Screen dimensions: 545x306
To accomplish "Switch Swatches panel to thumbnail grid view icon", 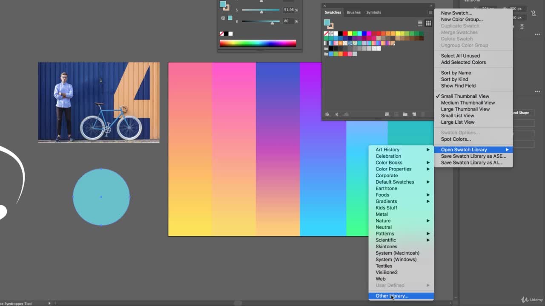I will point(428,23).
